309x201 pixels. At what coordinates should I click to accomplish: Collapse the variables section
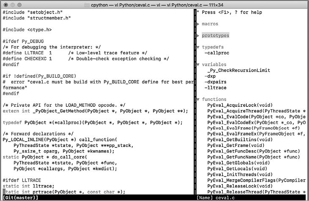click(198, 65)
